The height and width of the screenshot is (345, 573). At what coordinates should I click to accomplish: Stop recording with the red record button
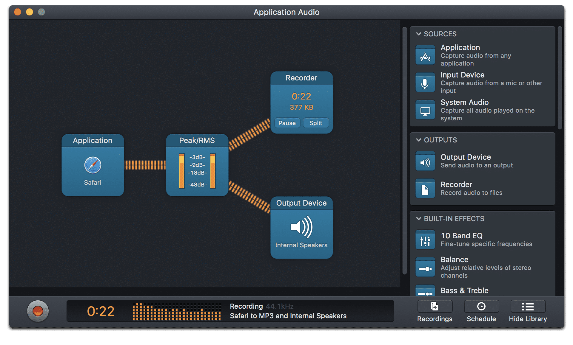[x=38, y=311]
